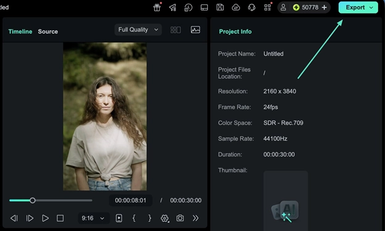
Task: Open cloud upload icon
Action: point(236,7)
